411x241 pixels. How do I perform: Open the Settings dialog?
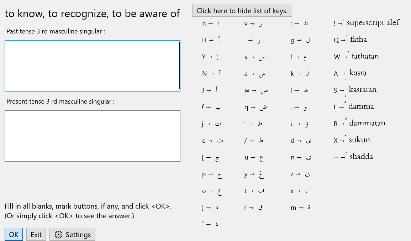[x=72, y=234]
